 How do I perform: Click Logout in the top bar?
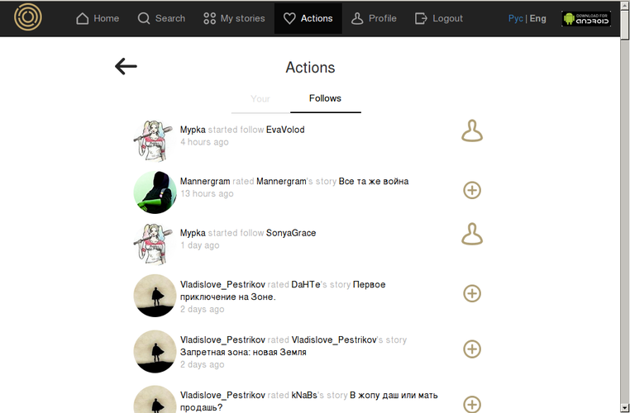coord(439,18)
